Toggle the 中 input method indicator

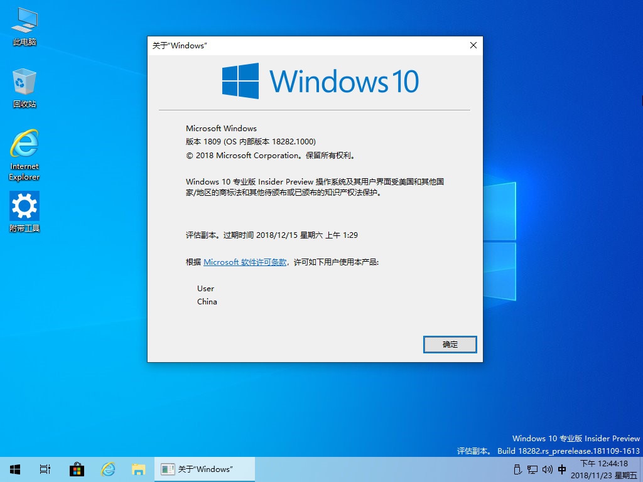click(562, 469)
